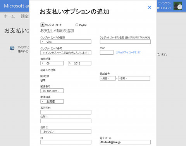Screen dimensions: 186x146
Task: Open the expiry year dropdown showing 2012
Action: pyautogui.click(x=79, y=63)
